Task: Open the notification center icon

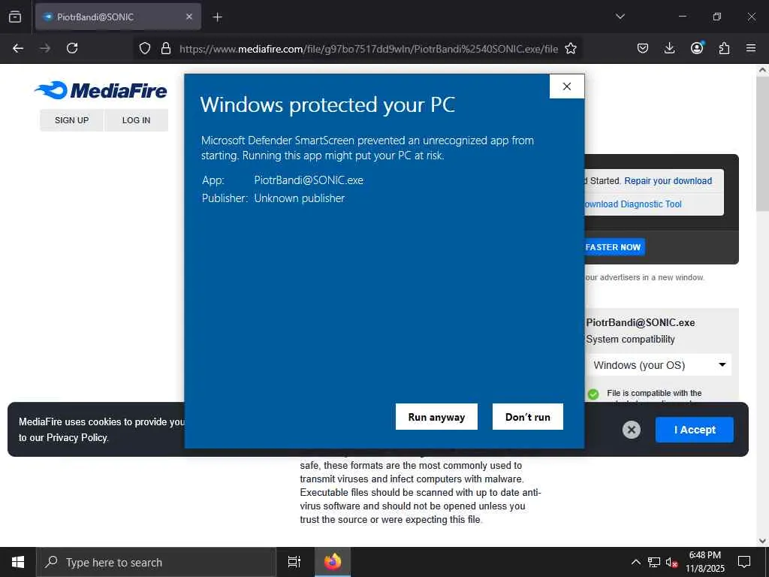Action: click(744, 562)
